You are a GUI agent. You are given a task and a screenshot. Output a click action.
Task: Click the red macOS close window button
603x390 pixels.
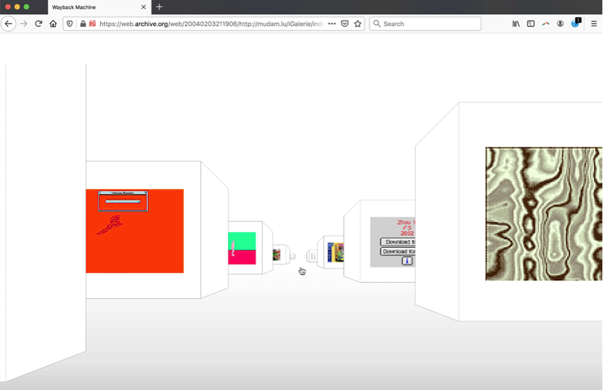tap(7, 7)
